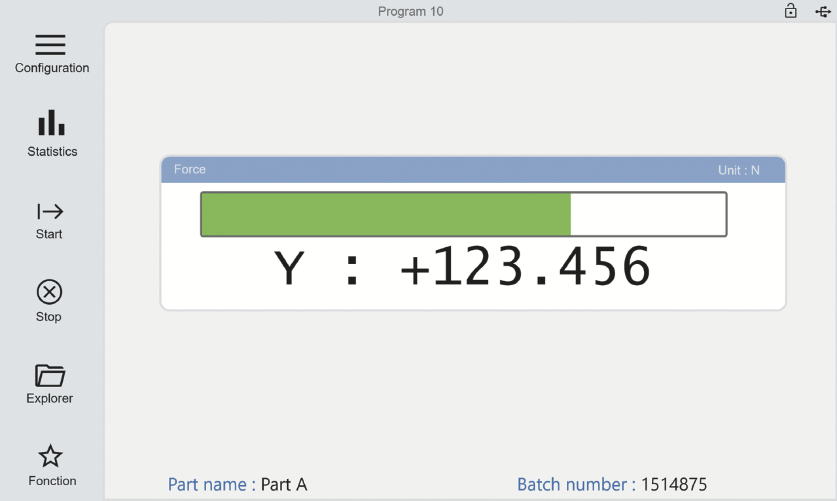The width and height of the screenshot is (837, 501).
Task: Click the Statistics label in the sidebar
Action: [x=52, y=151]
